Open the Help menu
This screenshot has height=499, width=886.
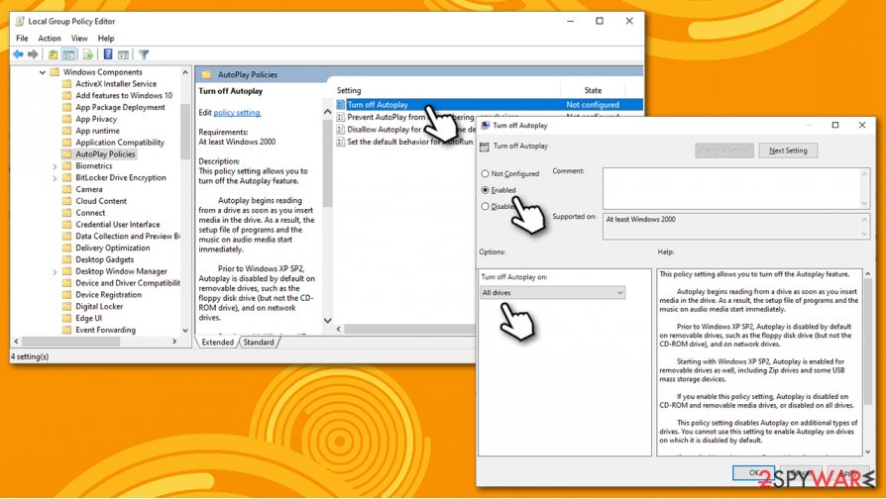pyautogui.click(x=106, y=38)
